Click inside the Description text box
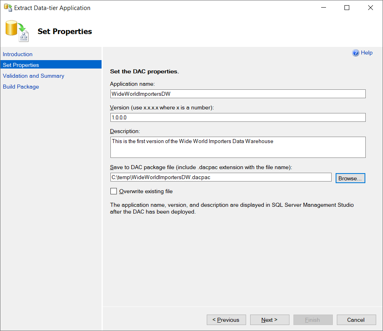The height and width of the screenshot is (331, 383). [x=238, y=147]
